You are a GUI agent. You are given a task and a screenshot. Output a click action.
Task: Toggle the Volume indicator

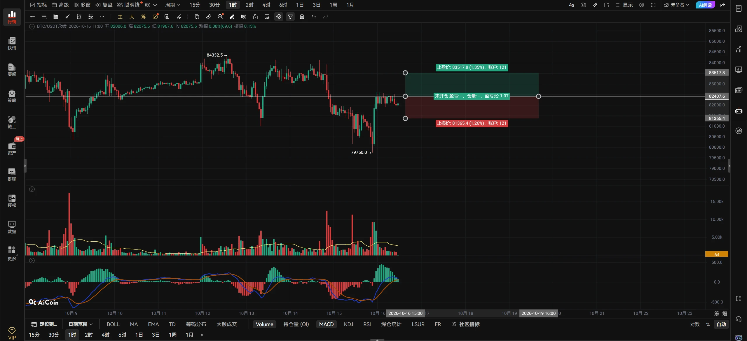pos(264,324)
